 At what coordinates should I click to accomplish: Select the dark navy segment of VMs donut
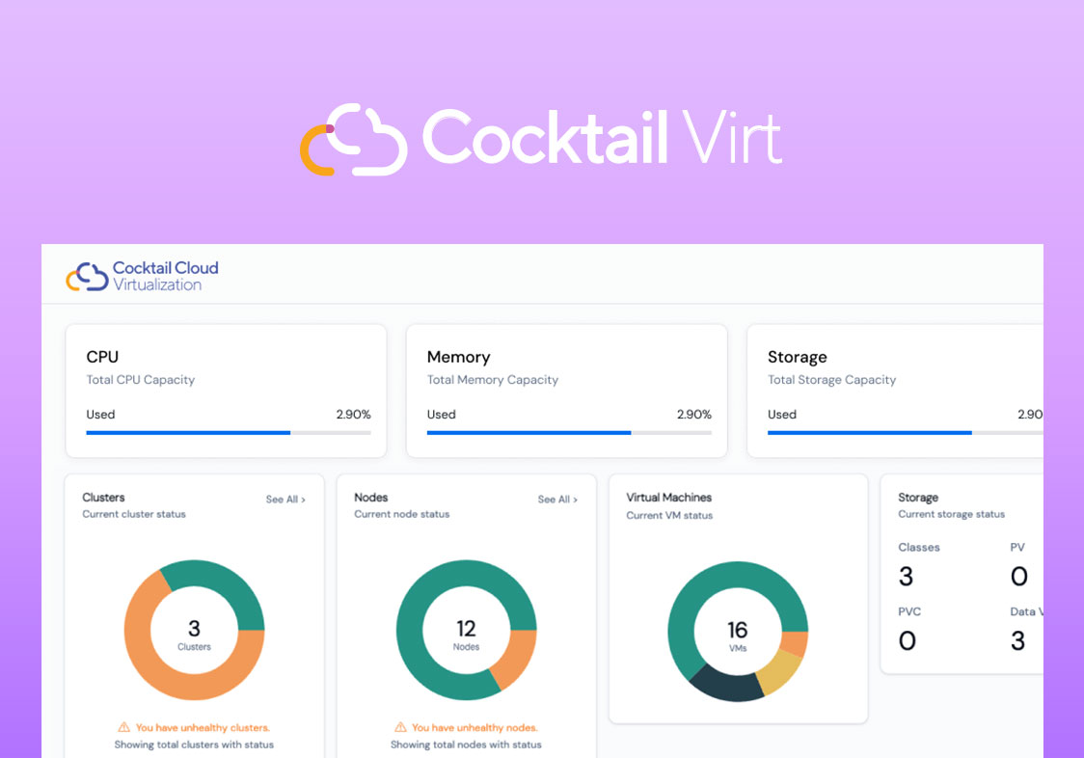(x=725, y=686)
